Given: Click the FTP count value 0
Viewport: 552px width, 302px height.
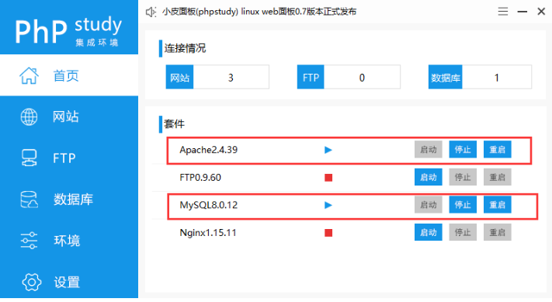Looking at the screenshot, I should pos(362,78).
